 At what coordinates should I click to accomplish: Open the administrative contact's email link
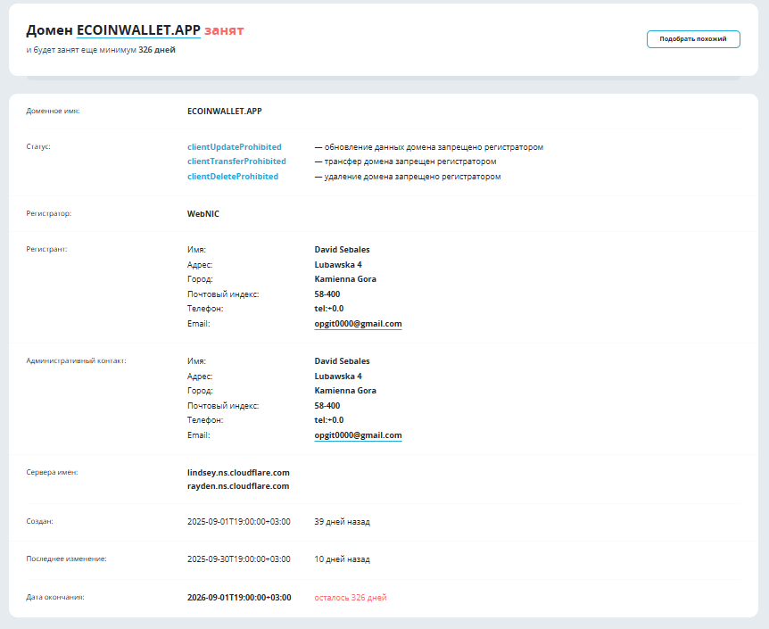(358, 435)
